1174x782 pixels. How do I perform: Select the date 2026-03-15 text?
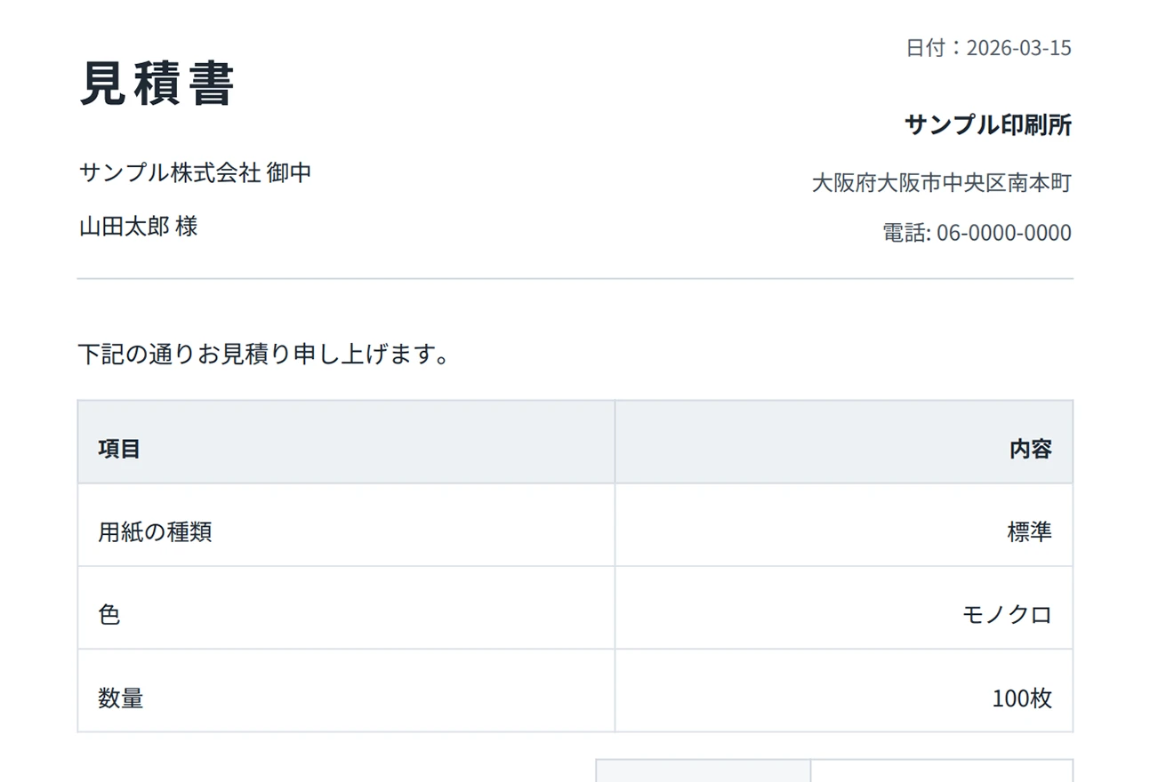[1018, 48]
